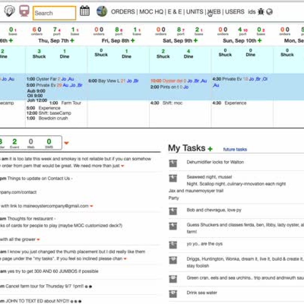The width and height of the screenshot is (304, 304).
Task: Click the oyster logo icon
Action: click(x=9, y=11)
